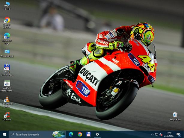Open Total Commander floppy icon in taskbar
184x138 pixels.
coord(88,134)
